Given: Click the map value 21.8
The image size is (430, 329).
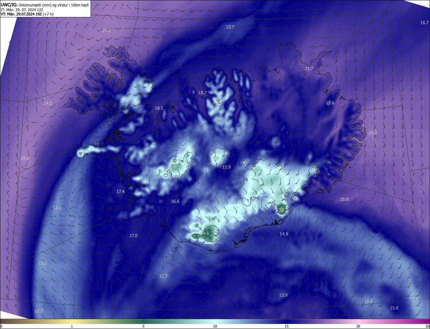Looking at the screenshot, I should pyautogui.click(x=344, y=199).
